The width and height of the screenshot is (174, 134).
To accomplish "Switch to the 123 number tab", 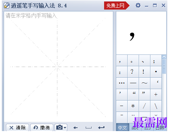I will [x=148, y=128].
